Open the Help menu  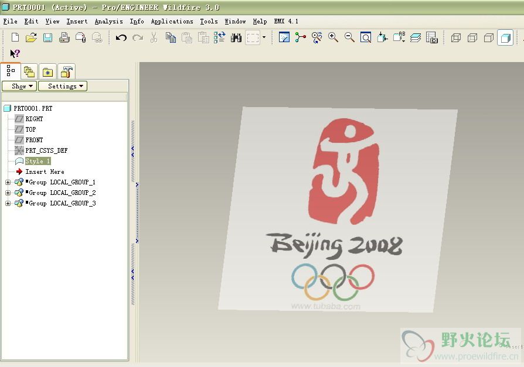pos(260,21)
